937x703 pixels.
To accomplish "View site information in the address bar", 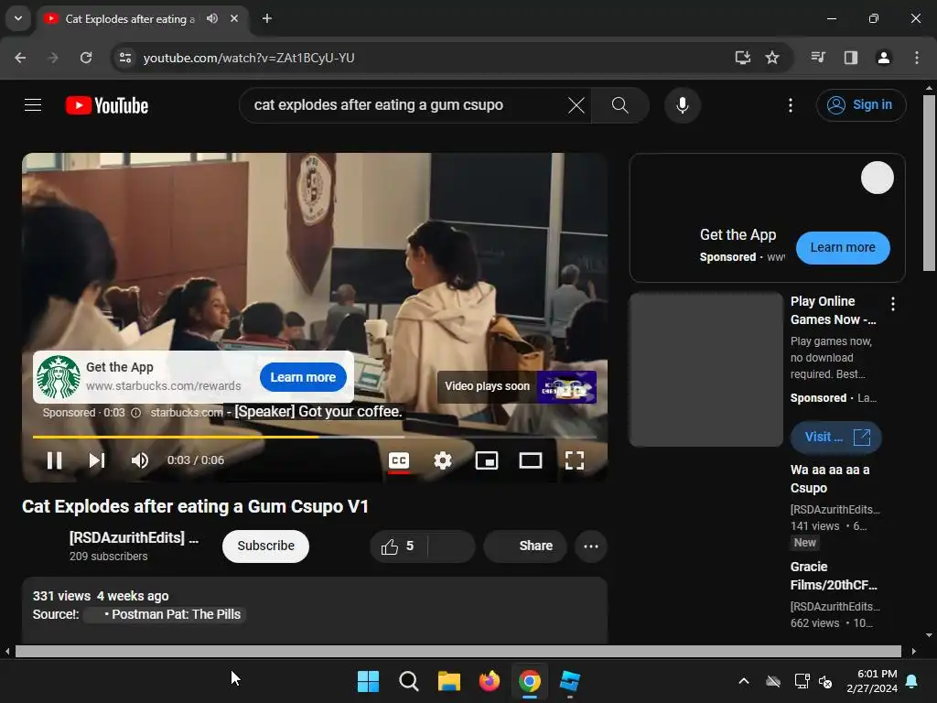I will click(x=124, y=58).
